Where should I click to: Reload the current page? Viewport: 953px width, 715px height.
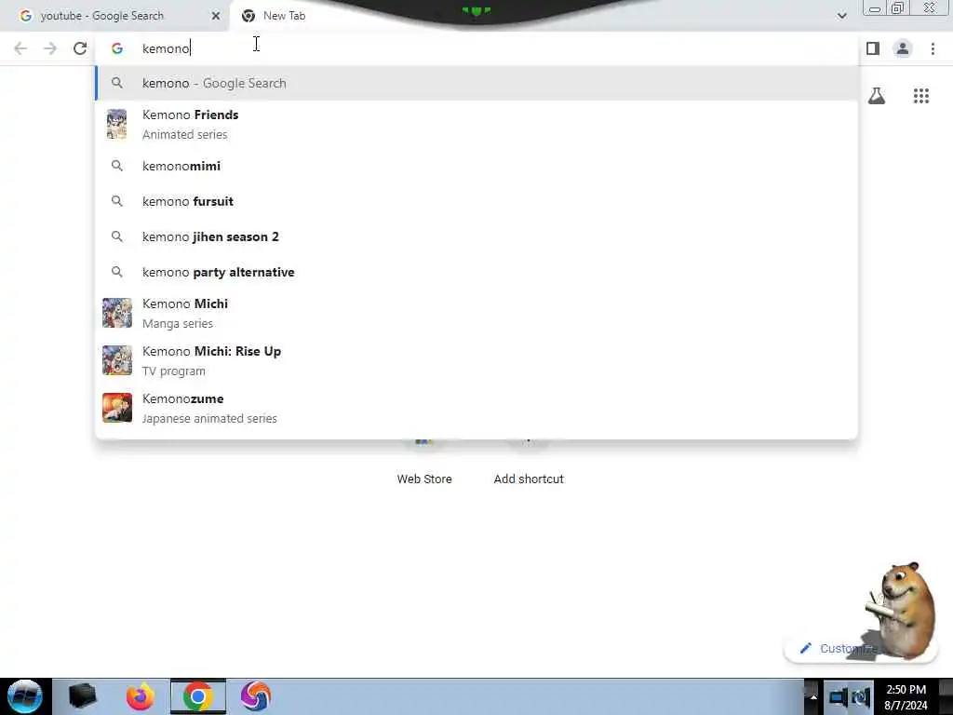(80, 48)
